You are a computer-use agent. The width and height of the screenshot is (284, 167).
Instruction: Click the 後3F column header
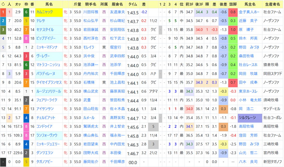pyautogui.click(x=199, y=4)
